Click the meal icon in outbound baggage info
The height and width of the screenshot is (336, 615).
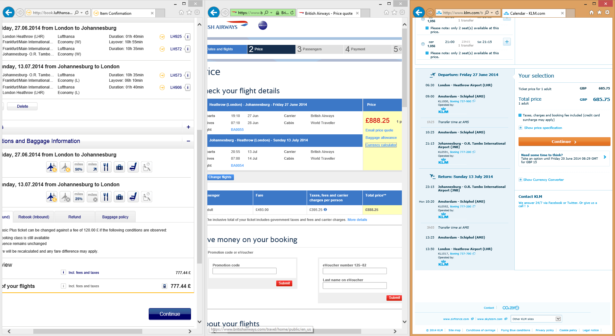[106, 167]
